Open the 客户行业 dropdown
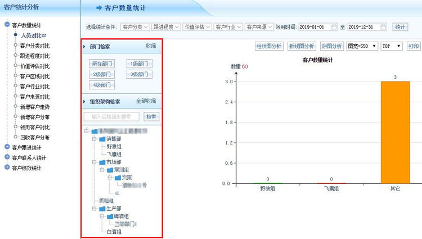Screen dimensions: 422x239 [228, 27]
